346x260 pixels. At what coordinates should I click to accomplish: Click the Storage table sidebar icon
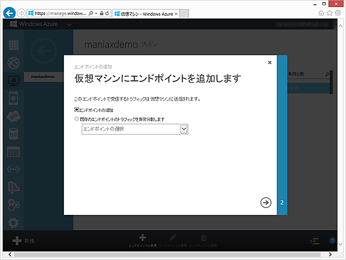pyautogui.click(x=14, y=152)
